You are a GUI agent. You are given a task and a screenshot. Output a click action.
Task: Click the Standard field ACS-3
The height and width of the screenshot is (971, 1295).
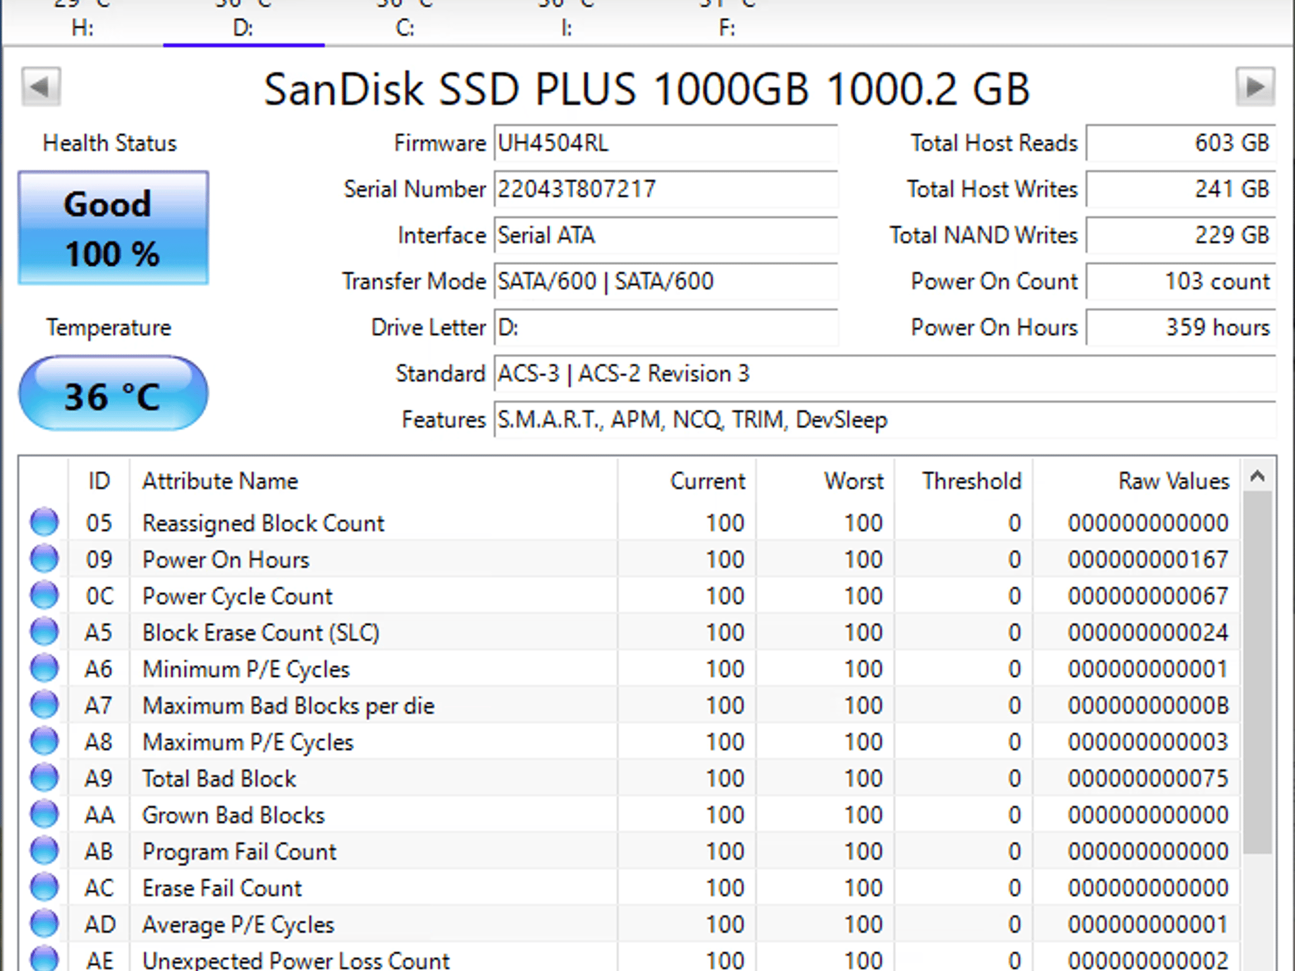click(x=885, y=374)
